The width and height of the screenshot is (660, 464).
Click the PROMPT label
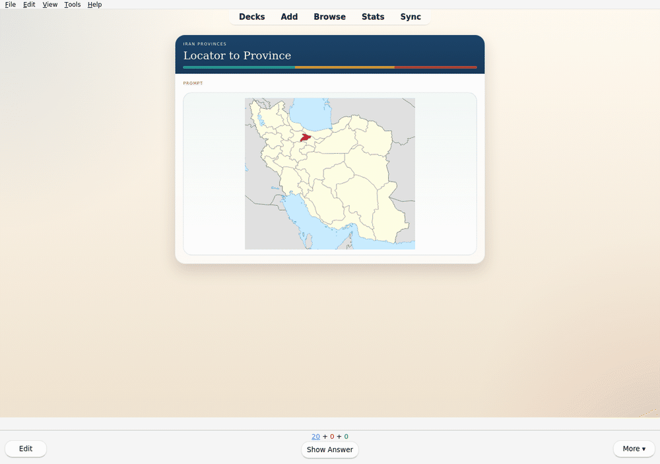pyautogui.click(x=193, y=83)
